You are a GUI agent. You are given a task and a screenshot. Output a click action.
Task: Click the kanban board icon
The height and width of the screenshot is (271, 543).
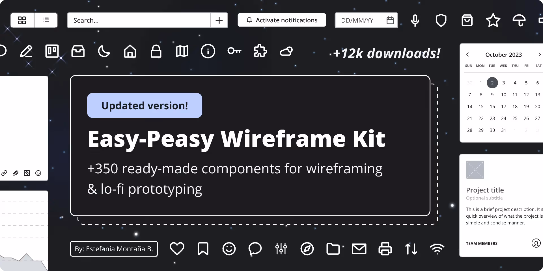pyautogui.click(x=52, y=51)
